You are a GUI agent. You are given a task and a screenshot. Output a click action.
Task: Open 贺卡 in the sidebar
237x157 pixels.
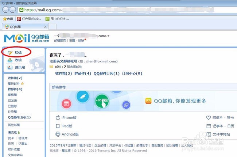(x=11, y=138)
